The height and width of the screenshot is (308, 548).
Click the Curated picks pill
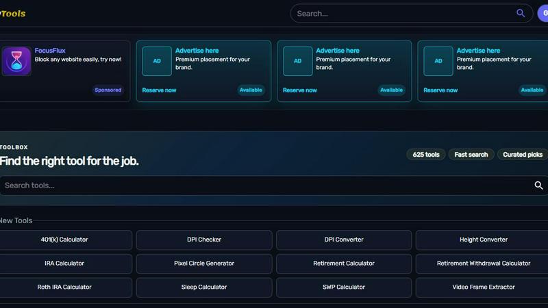point(523,155)
